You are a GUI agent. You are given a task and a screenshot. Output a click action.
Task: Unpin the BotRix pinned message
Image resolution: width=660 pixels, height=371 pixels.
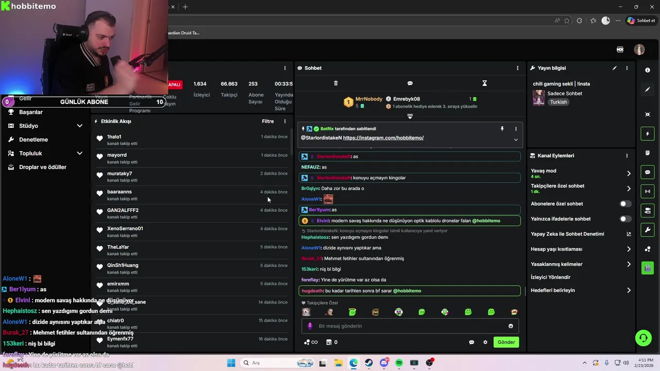[x=502, y=129]
